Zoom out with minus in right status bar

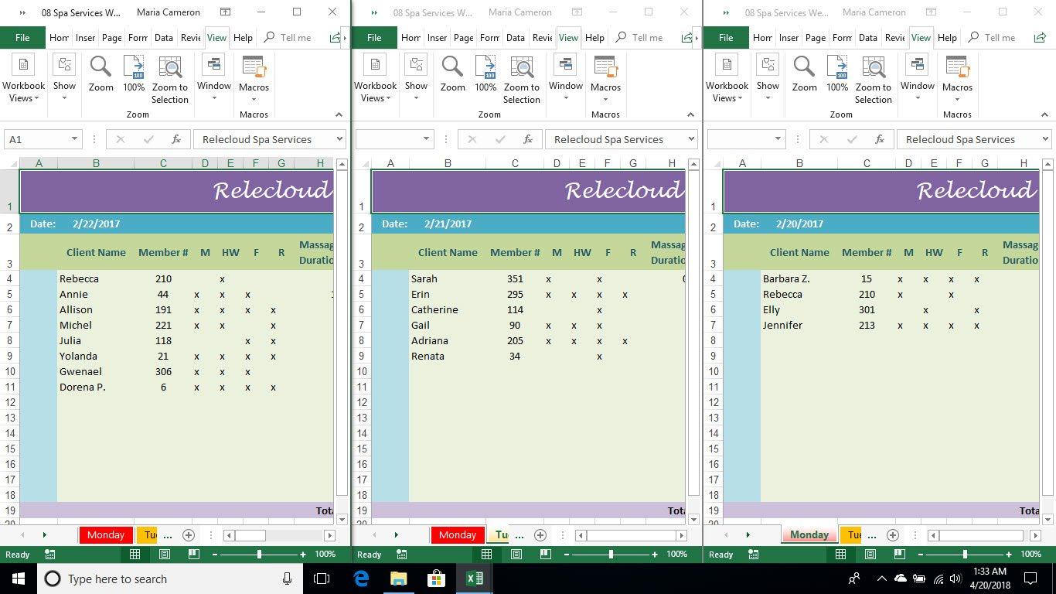919,554
